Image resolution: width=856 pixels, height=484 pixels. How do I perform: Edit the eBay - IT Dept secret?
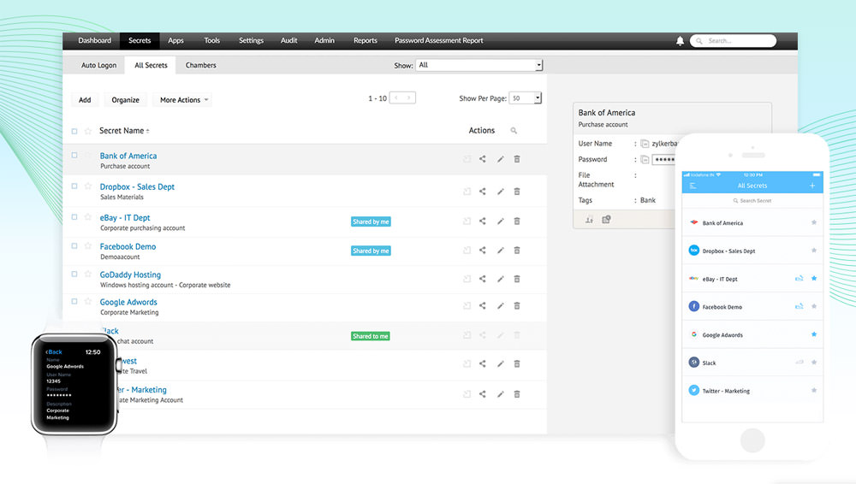500,221
